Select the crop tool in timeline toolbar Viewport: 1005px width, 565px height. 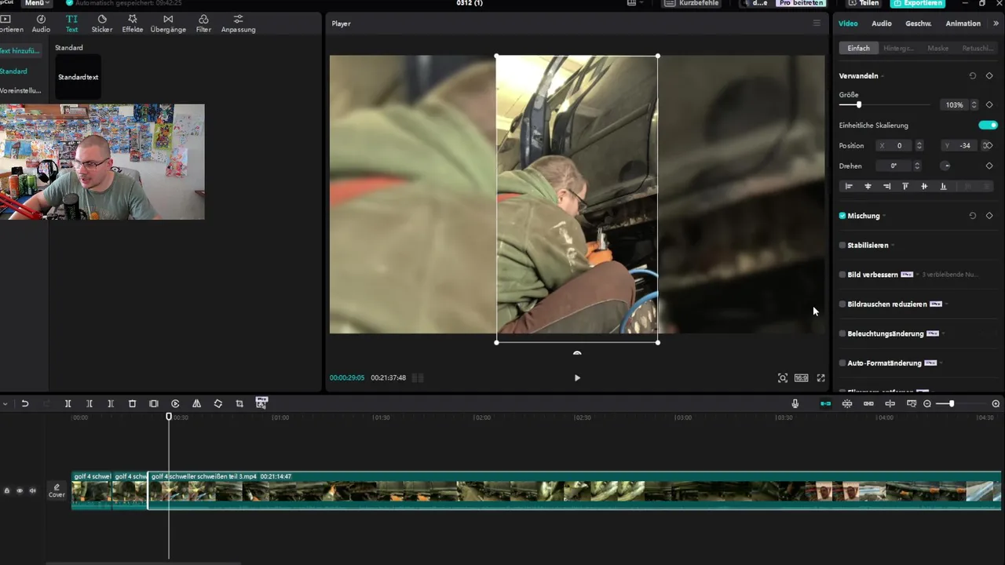239,403
